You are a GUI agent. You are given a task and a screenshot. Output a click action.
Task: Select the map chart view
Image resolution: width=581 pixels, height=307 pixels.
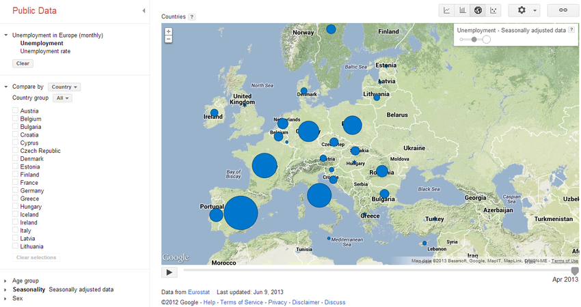478,10
